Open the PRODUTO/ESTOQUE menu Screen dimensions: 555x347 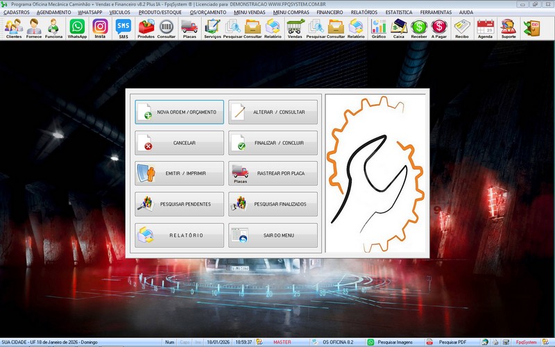click(x=160, y=12)
